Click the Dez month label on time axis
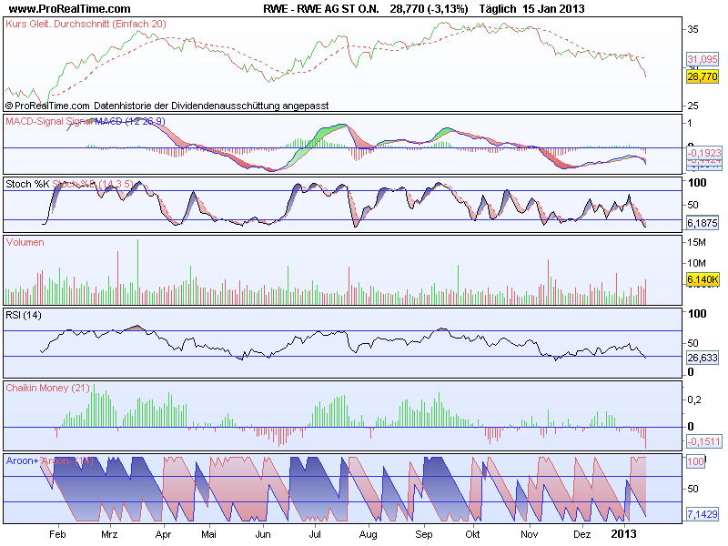This screenshot has width=728, height=546. tap(581, 534)
